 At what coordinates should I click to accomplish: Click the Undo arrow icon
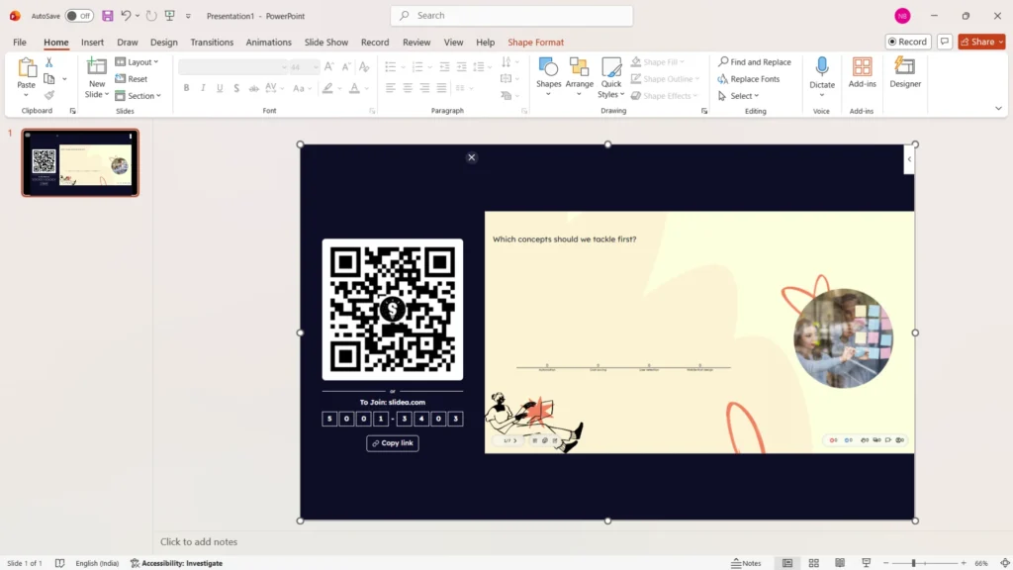click(x=126, y=16)
